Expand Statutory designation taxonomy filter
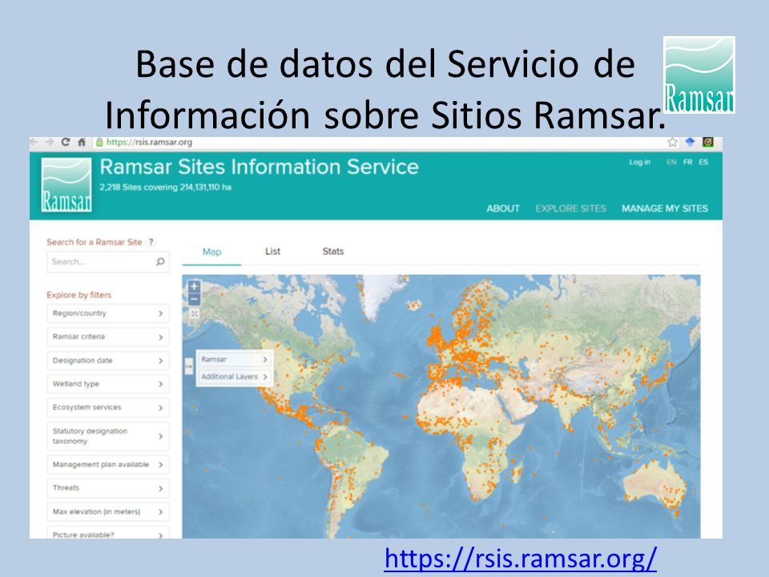 108,436
